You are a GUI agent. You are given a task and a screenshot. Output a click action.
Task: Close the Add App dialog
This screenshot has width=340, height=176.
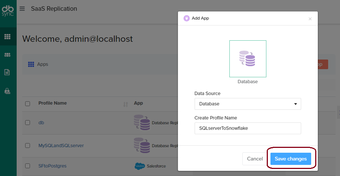(x=310, y=19)
